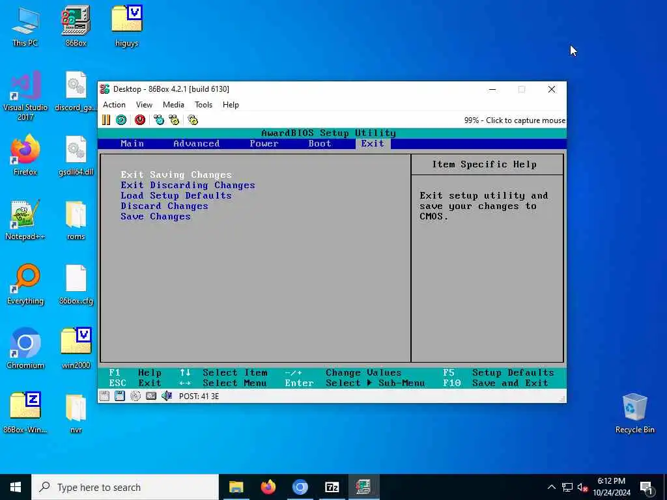The height and width of the screenshot is (500, 667).
Task: Select Exit Discarding Changes
Action: point(188,186)
